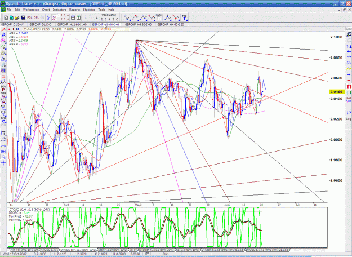Toggle the Auto checkbox
Viewport: 352px width, 257px height.
159,18
